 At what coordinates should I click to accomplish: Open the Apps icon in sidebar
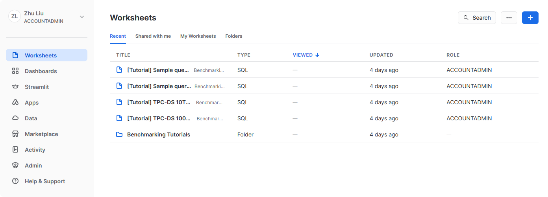[x=15, y=103]
